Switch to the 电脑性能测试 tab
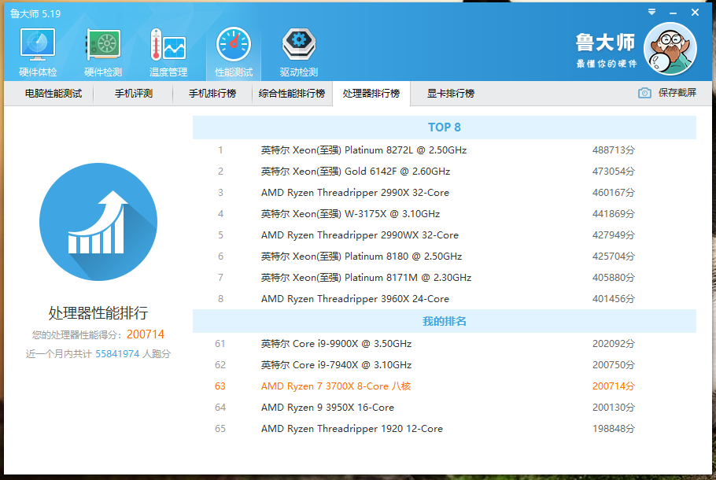716x480 pixels. (x=54, y=94)
